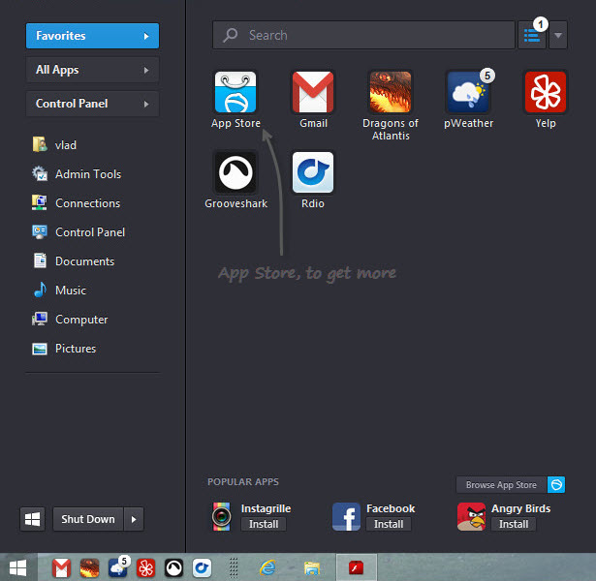This screenshot has width=596, height=581.
Task: Launch Yelp from the favorites grid
Action: [x=546, y=92]
